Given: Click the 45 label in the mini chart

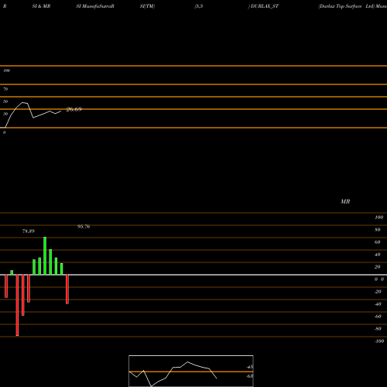Looking at the screenshot, I should point(250,367).
